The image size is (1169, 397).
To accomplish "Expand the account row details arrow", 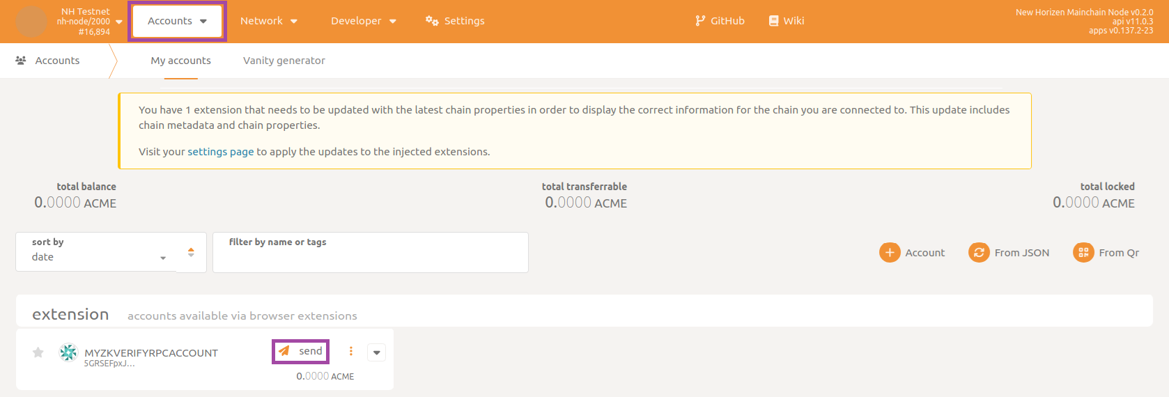I will point(377,352).
